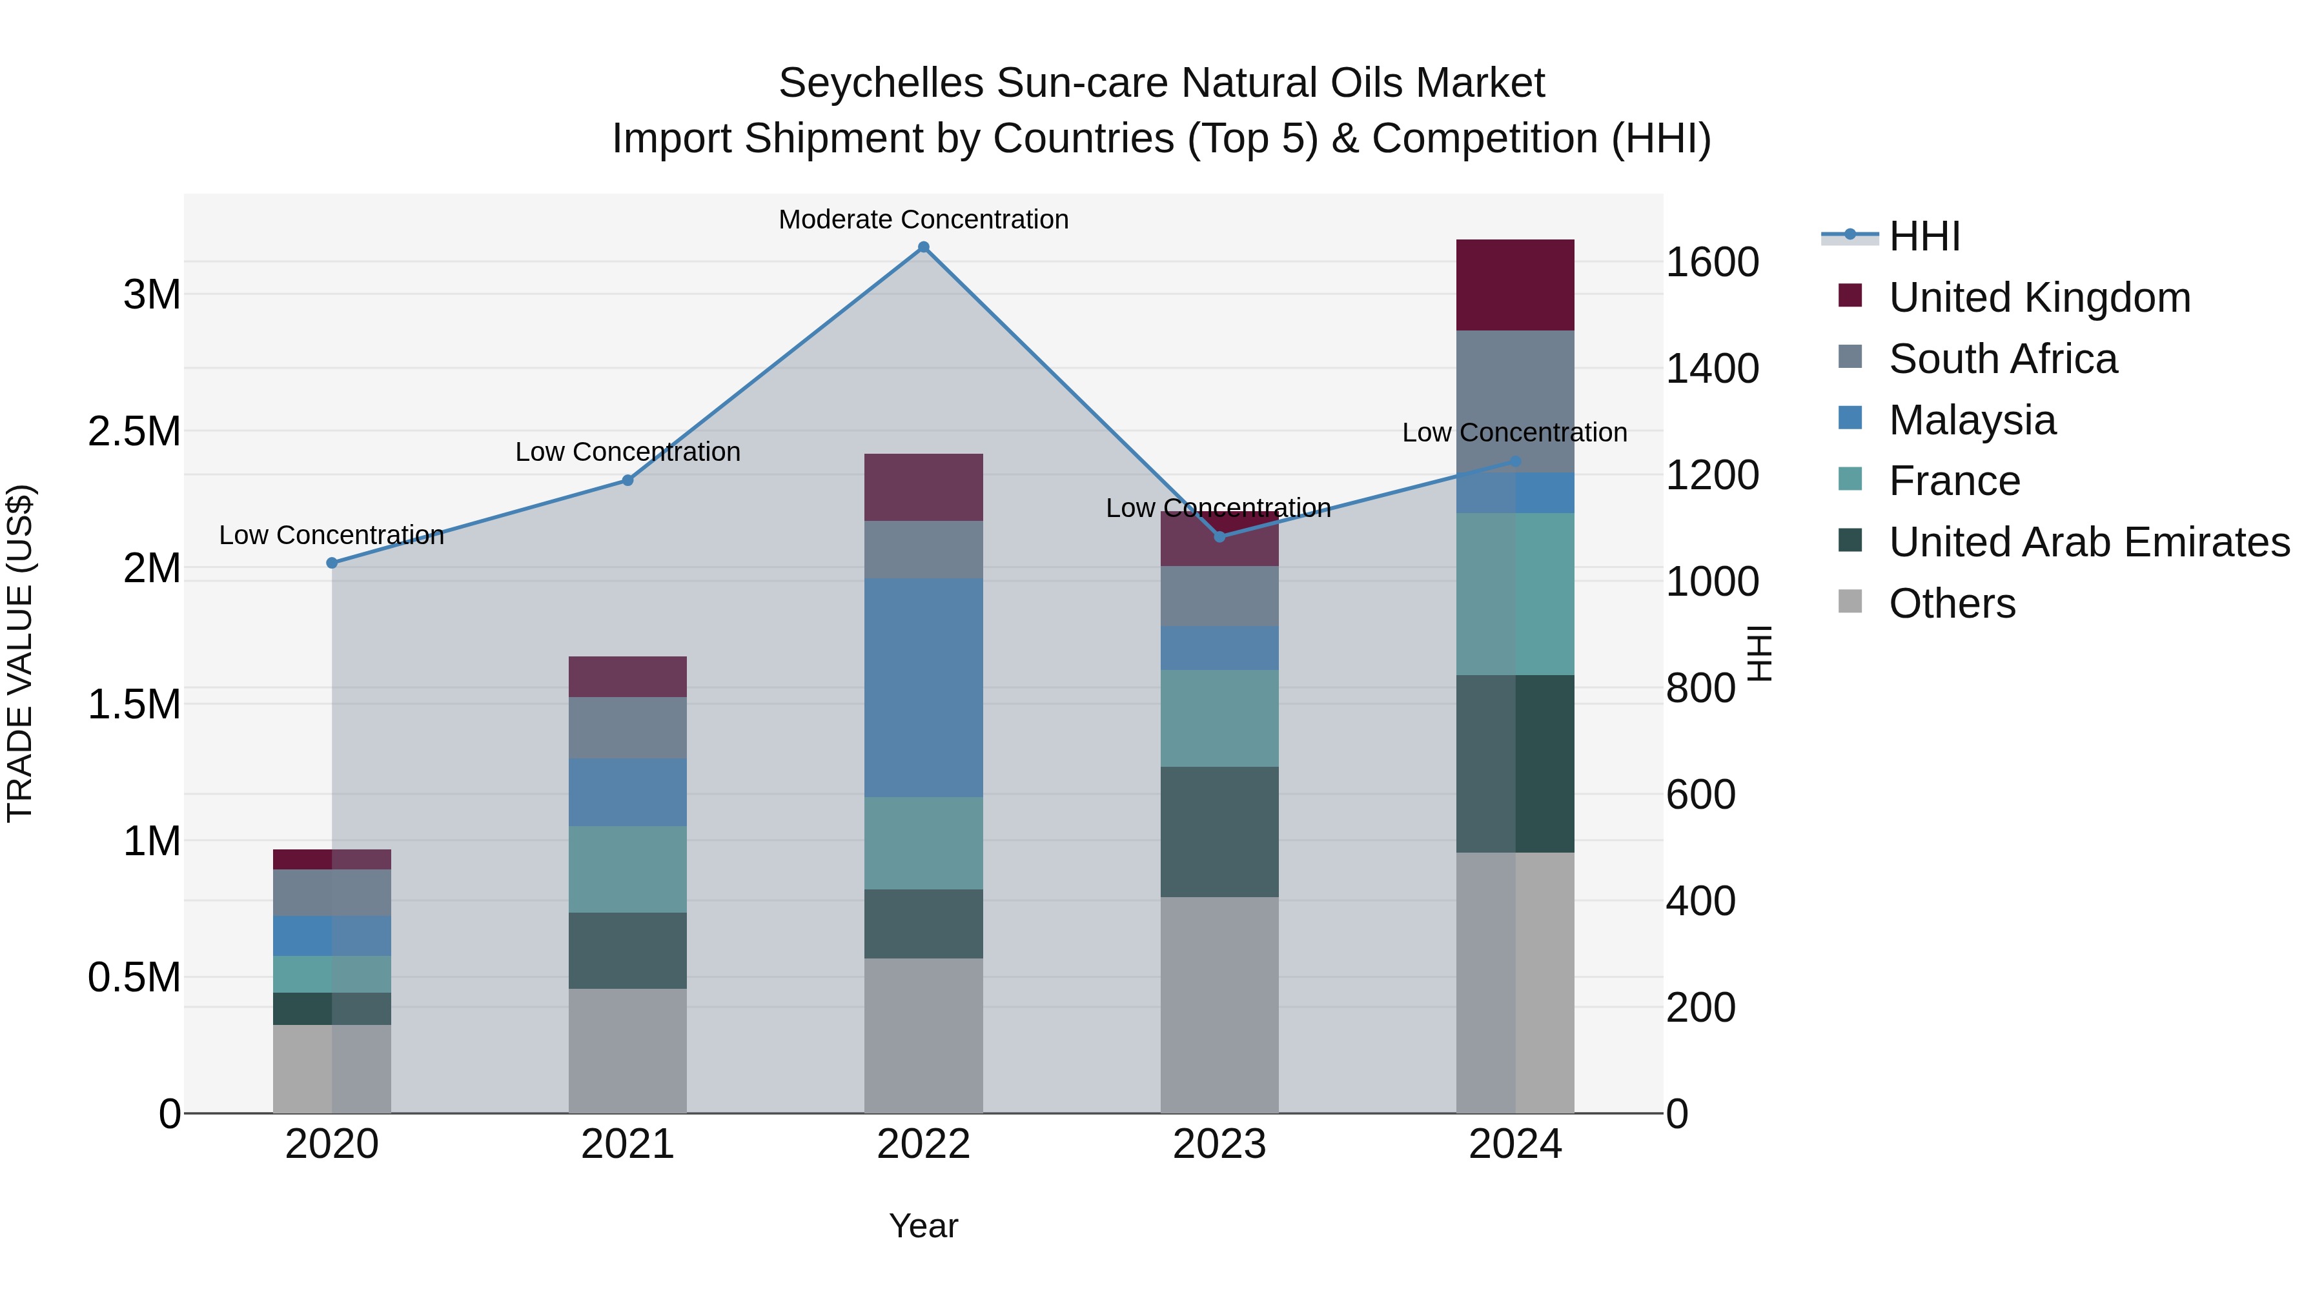Hide the Others legend series
Viewport: 2324px width, 1307px height.
click(x=1926, y=603)
